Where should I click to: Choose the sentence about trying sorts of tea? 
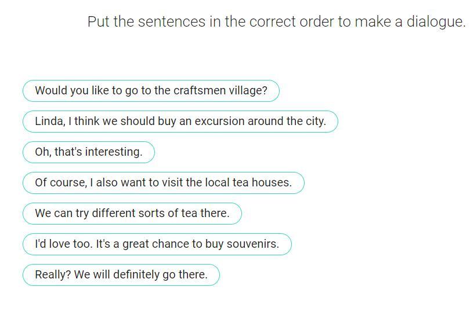[132, 214]
